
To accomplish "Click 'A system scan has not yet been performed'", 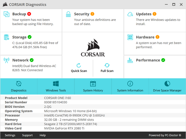I will 159,45.
